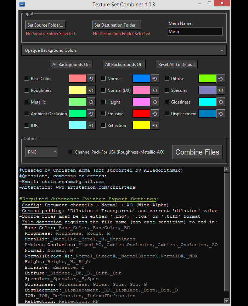The height and width of the screenshot is (306, 248).
Task: Click Set Destination Folder button
Action: (117, 25)
